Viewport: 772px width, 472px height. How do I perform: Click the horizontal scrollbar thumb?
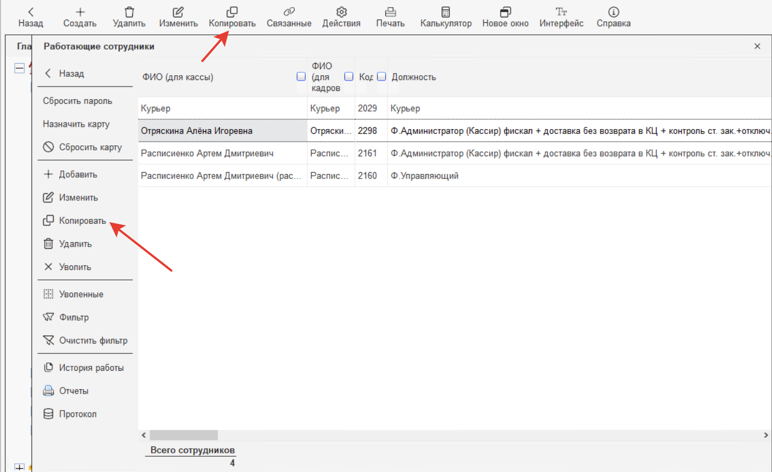183,435
